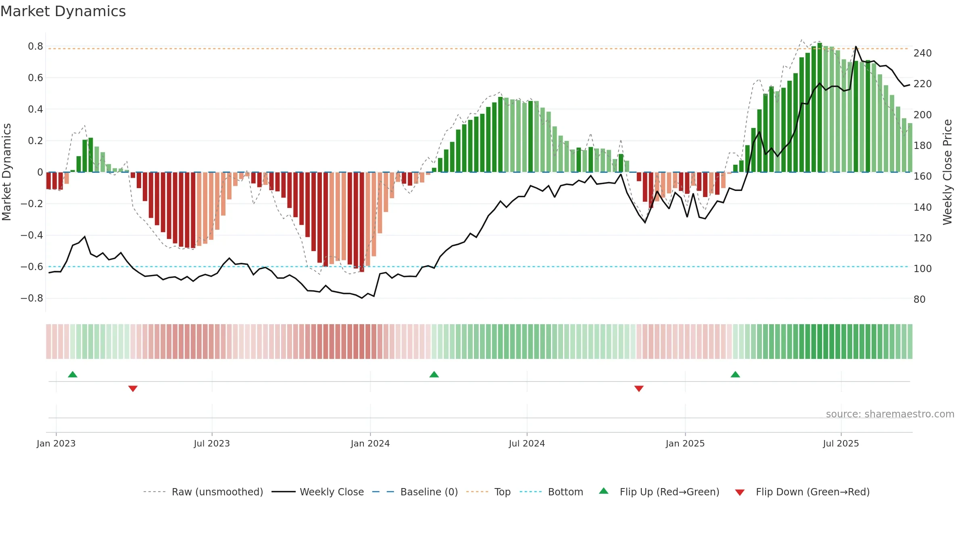Click the green Flip Up triangle legend icon

pos(603,491)
